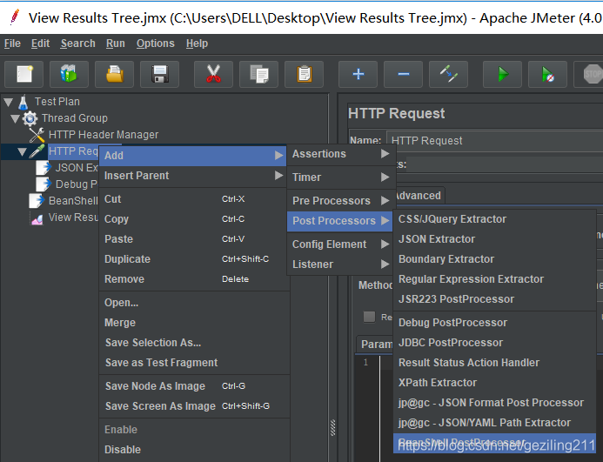The height and width of the screenshot is (462, 603).
Task: Choose Paste from context menu
Action: click(194, 239)
